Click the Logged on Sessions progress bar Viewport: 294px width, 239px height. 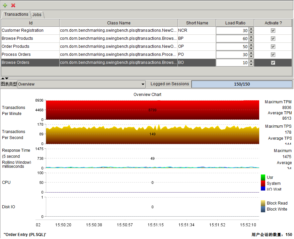[242, 84]
